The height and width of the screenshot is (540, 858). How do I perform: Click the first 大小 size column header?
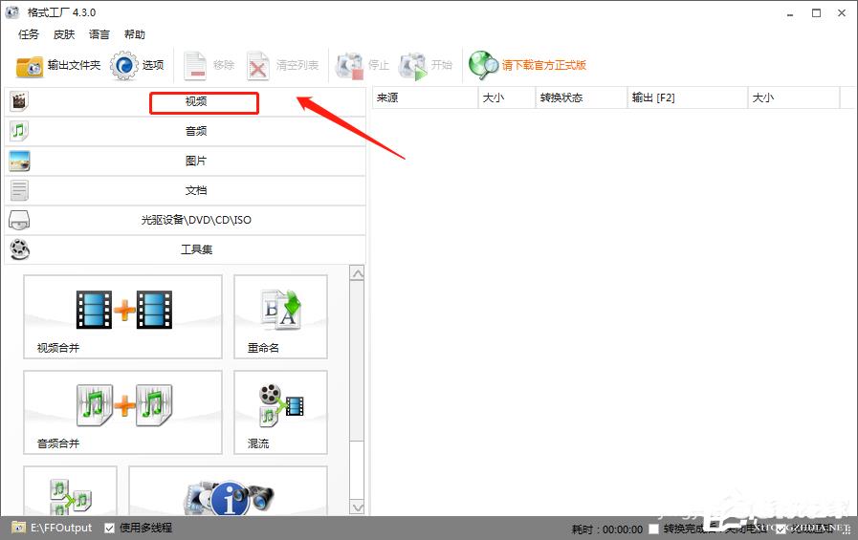507,97
